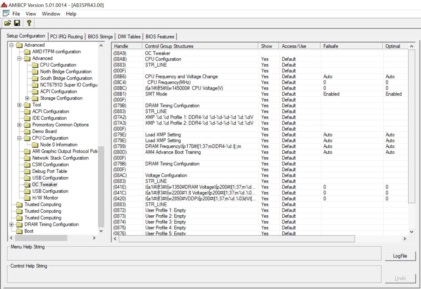
Task: Click the Undo button
Action: tap(400, 278)
